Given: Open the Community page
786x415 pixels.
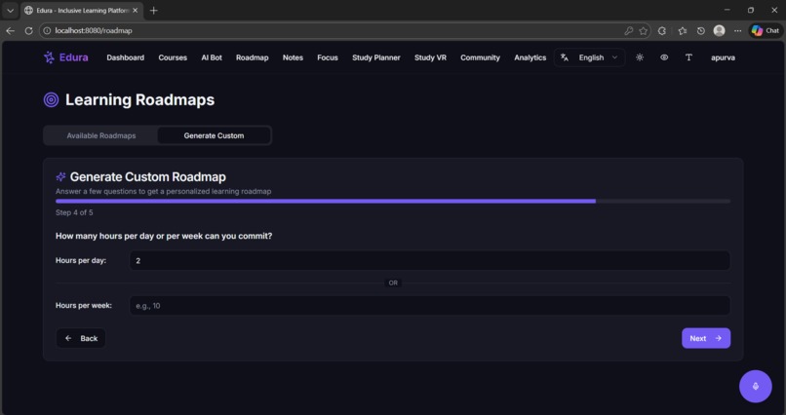Looking at the screenshot, I should click(x=480, y=57).
